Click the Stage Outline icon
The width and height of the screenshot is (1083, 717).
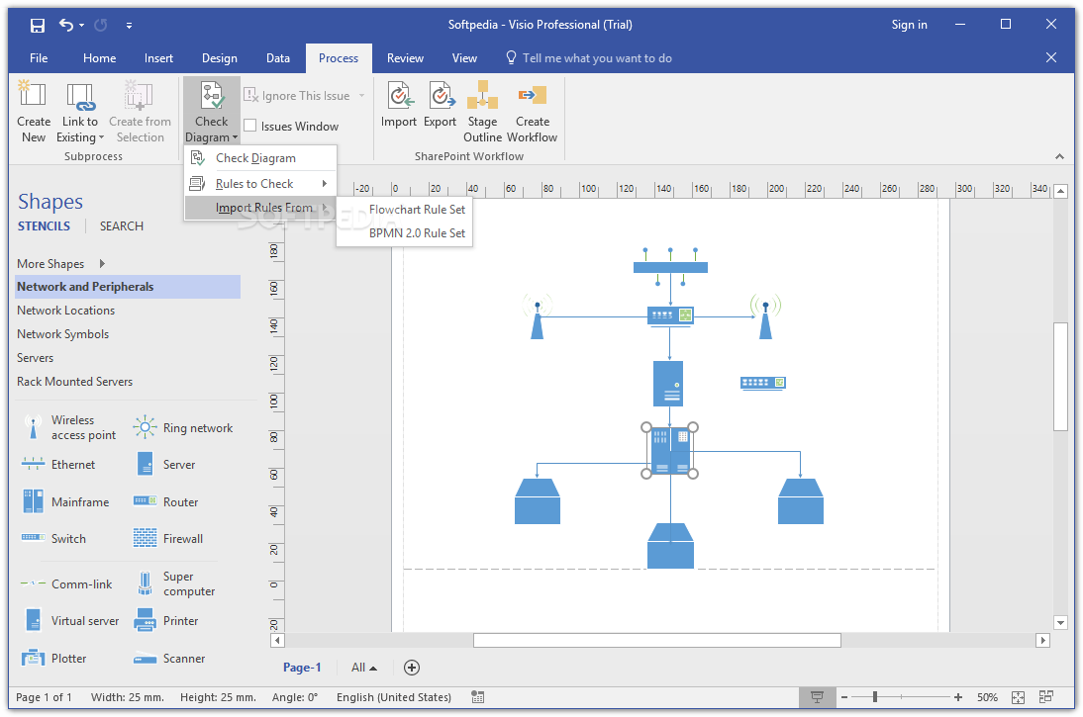pyautogui.click(x=482, y=95)
